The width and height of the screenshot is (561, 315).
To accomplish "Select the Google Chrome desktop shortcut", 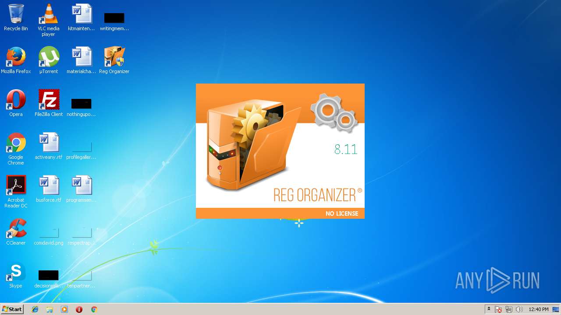I will point(16,149).
